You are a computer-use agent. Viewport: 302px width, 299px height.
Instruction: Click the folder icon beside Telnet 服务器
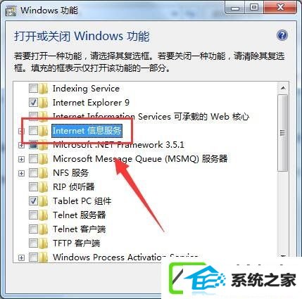[43, 215]
